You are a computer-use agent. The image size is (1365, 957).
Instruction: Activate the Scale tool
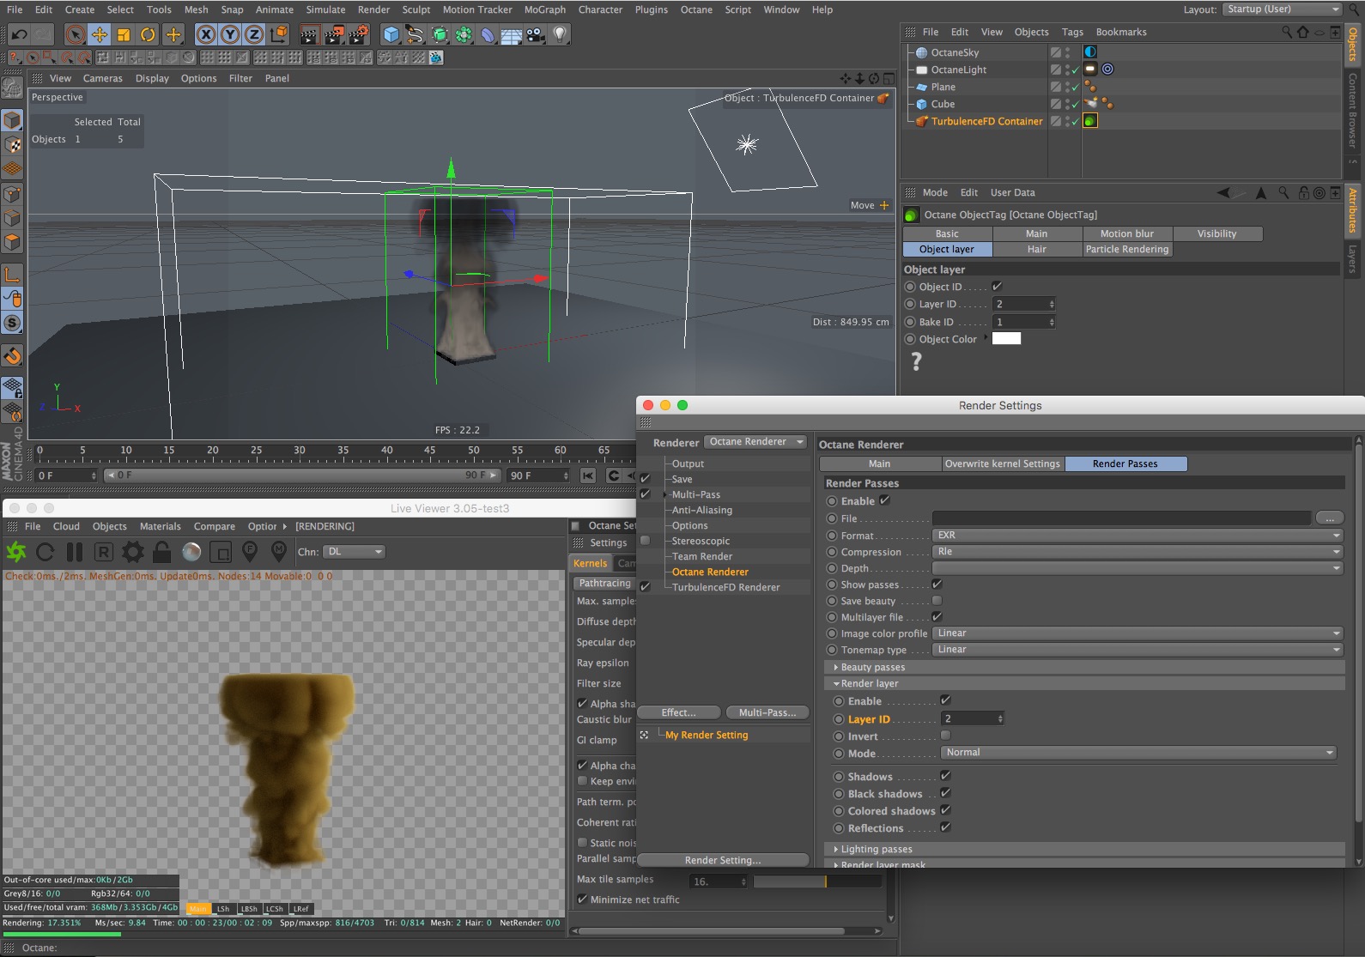[x=124, y=34]
